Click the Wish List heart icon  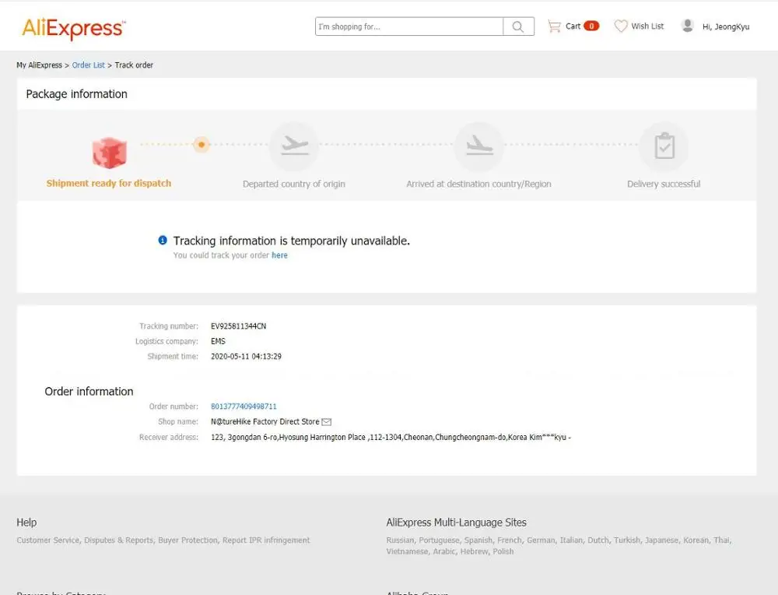tap(620, 26)
